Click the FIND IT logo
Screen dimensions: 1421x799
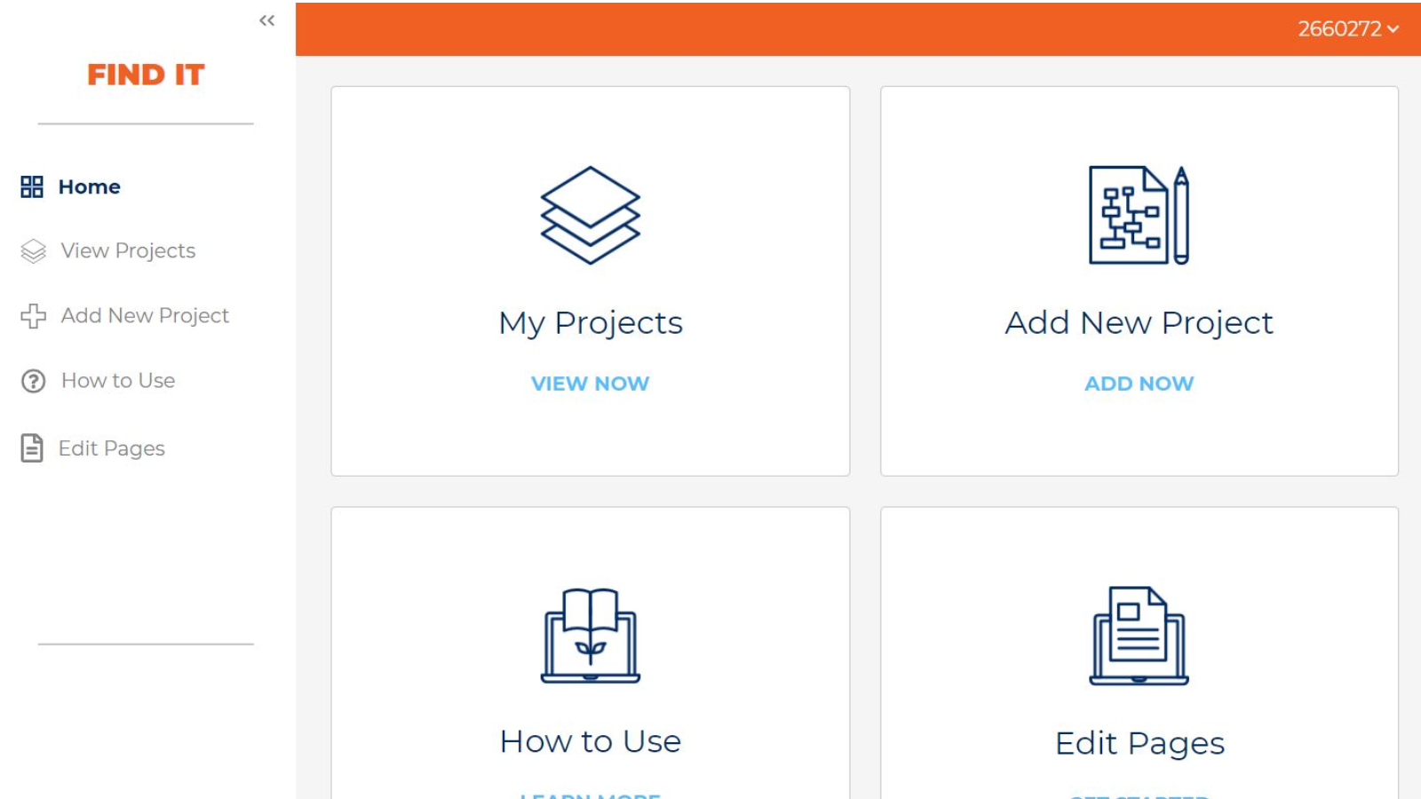(x=146, y=75)
